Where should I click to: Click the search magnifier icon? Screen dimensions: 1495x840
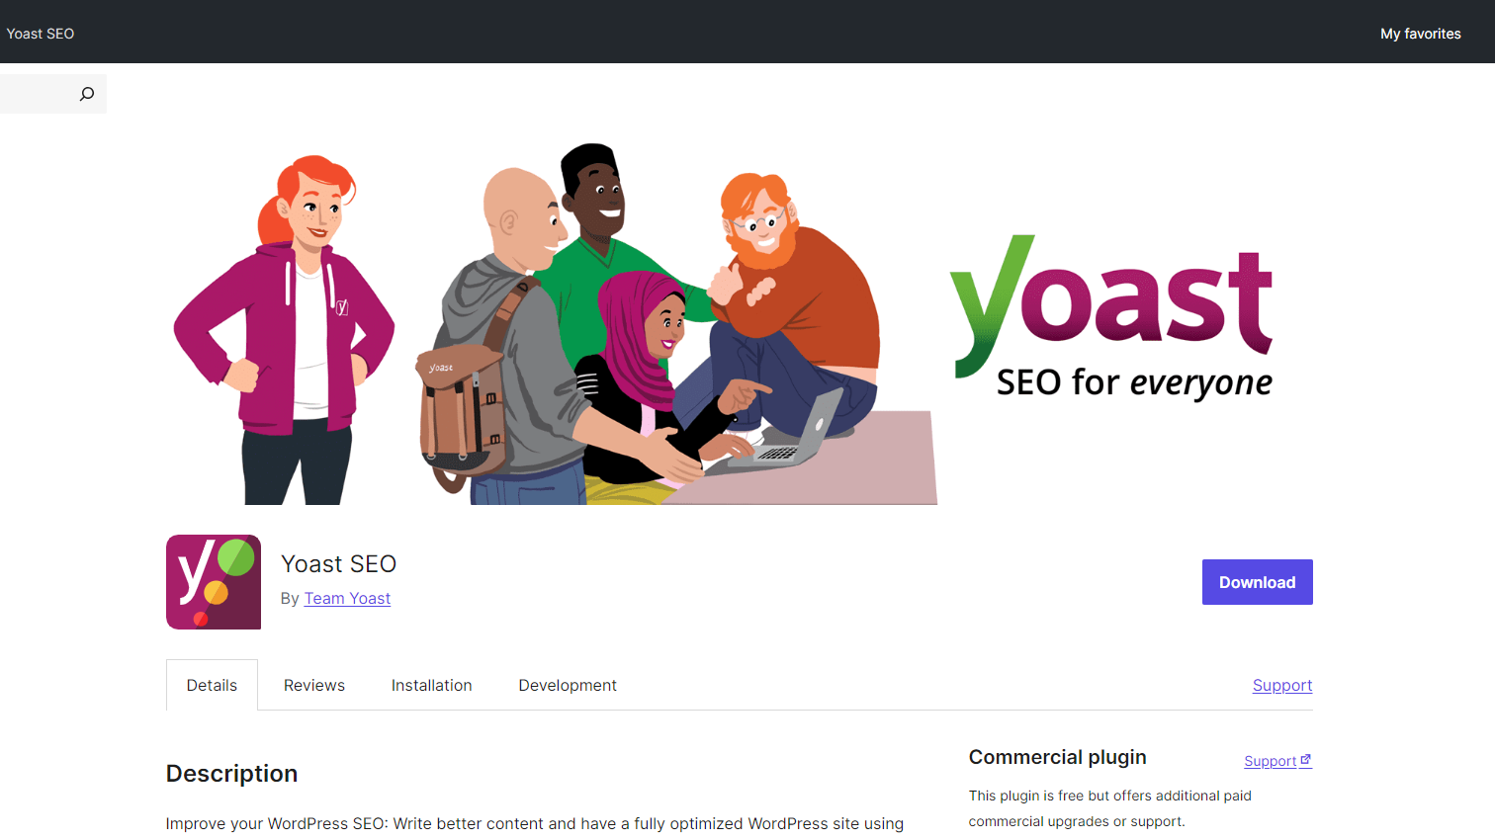point(87,94)
